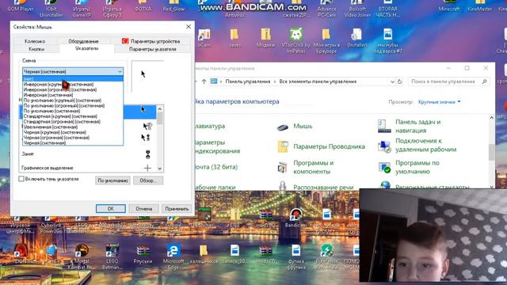Open Программы и компоненты in the control panel
Screen dimensions: 507x285
click(306, 167)
